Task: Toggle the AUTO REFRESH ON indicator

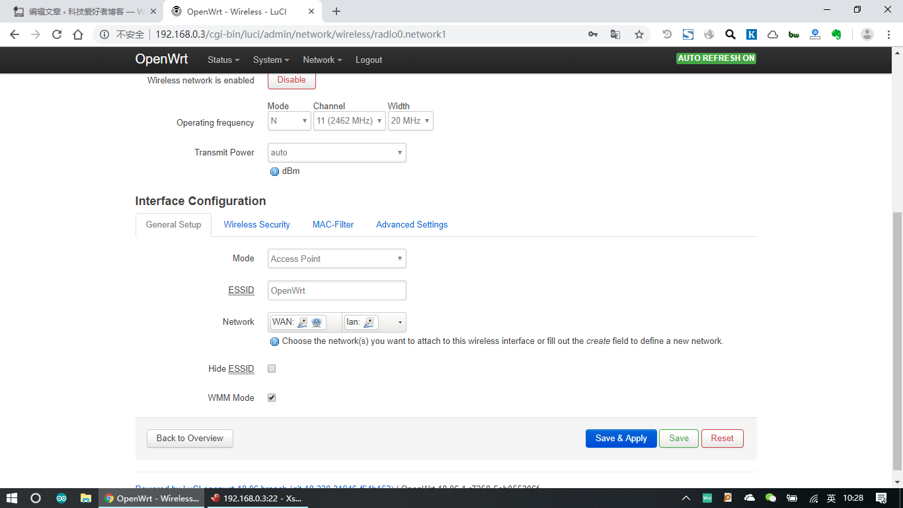Action: pyautogui.click(x=716, y=58)
